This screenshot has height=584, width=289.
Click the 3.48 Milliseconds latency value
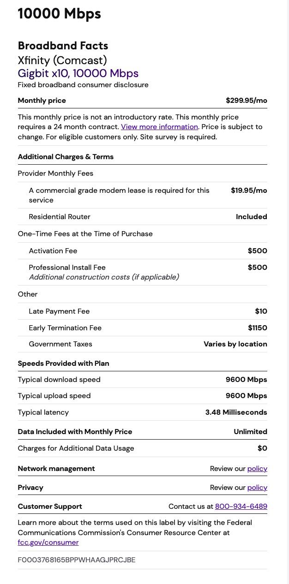[236, 412]
